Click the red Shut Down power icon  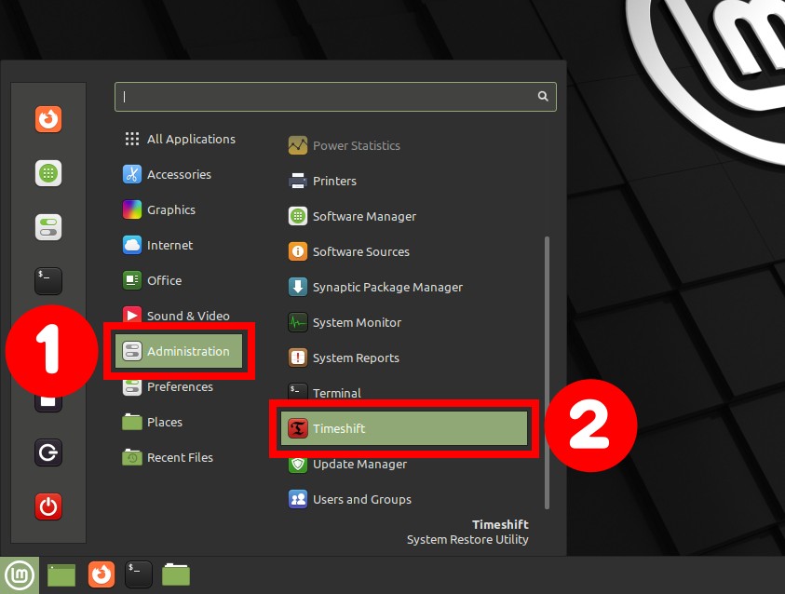[x=48, y=506]
